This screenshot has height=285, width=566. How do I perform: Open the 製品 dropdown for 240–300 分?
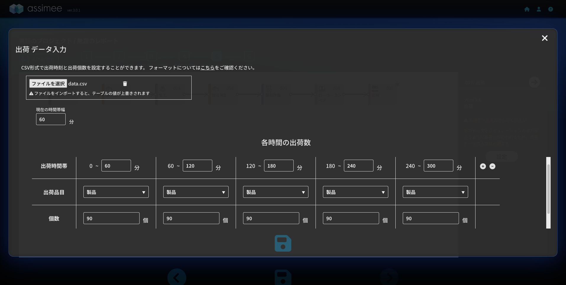point(435,192)
